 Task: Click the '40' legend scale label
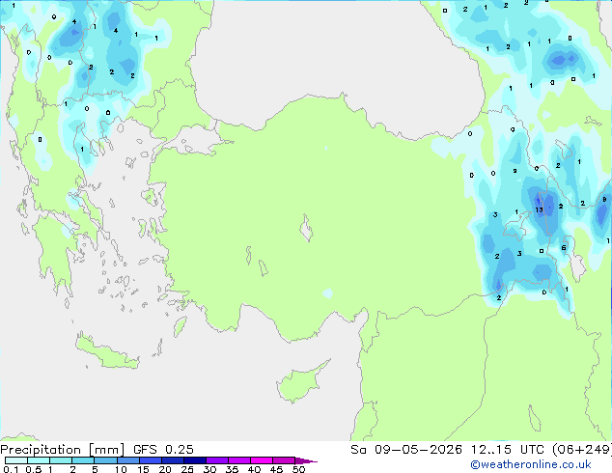pos(254,469)
